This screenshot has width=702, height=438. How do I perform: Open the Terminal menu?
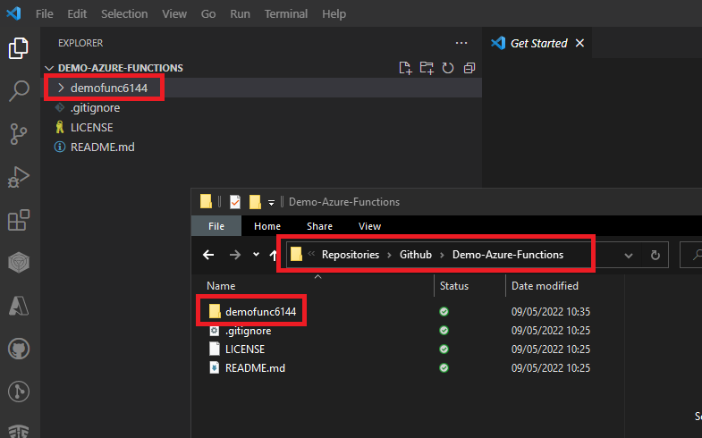pos(286,14)
